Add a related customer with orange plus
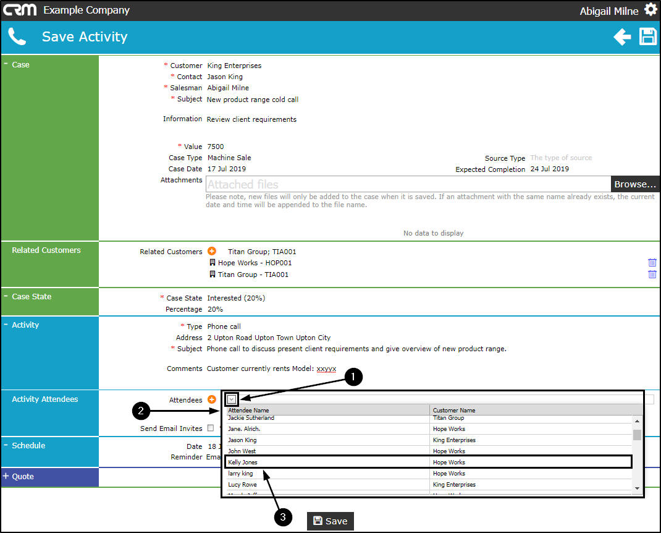The height and width of the screenshot is (533, 661). [x=212, y=251]
